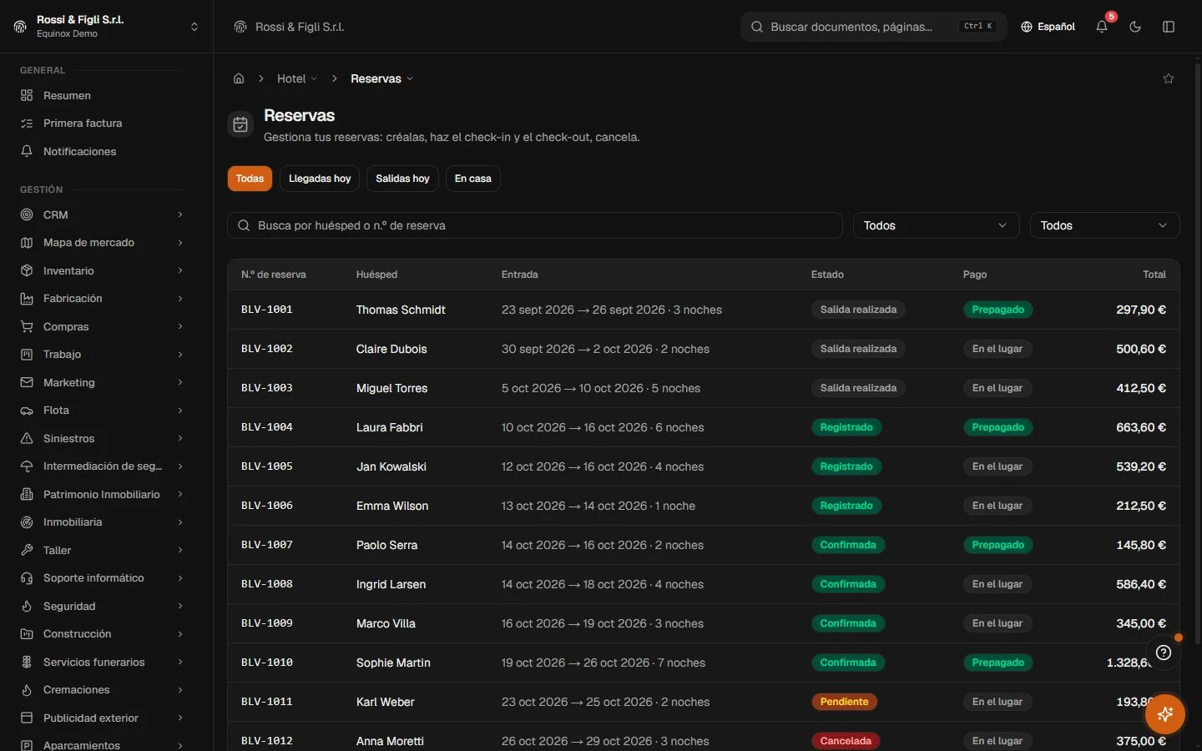
Task: Click the Prepagado badge for Thomas Schmidt
Action: click(997, 310)
